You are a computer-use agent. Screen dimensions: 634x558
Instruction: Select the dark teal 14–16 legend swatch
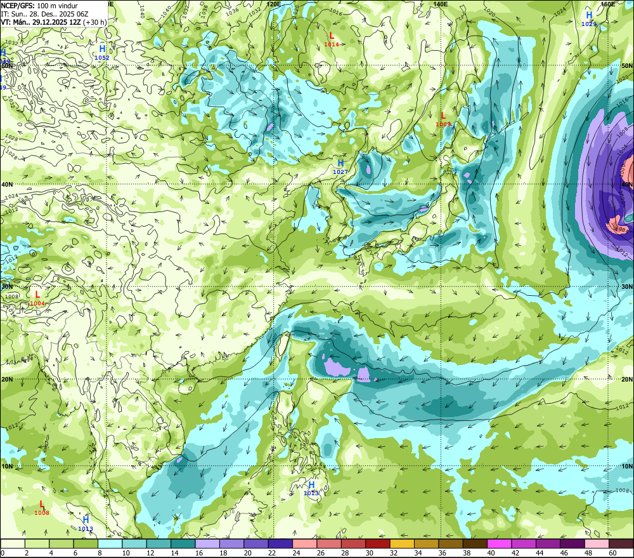(x=183, y=543)
